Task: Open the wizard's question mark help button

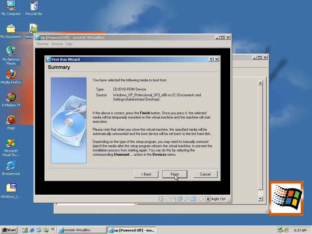Action: (211, 59)
